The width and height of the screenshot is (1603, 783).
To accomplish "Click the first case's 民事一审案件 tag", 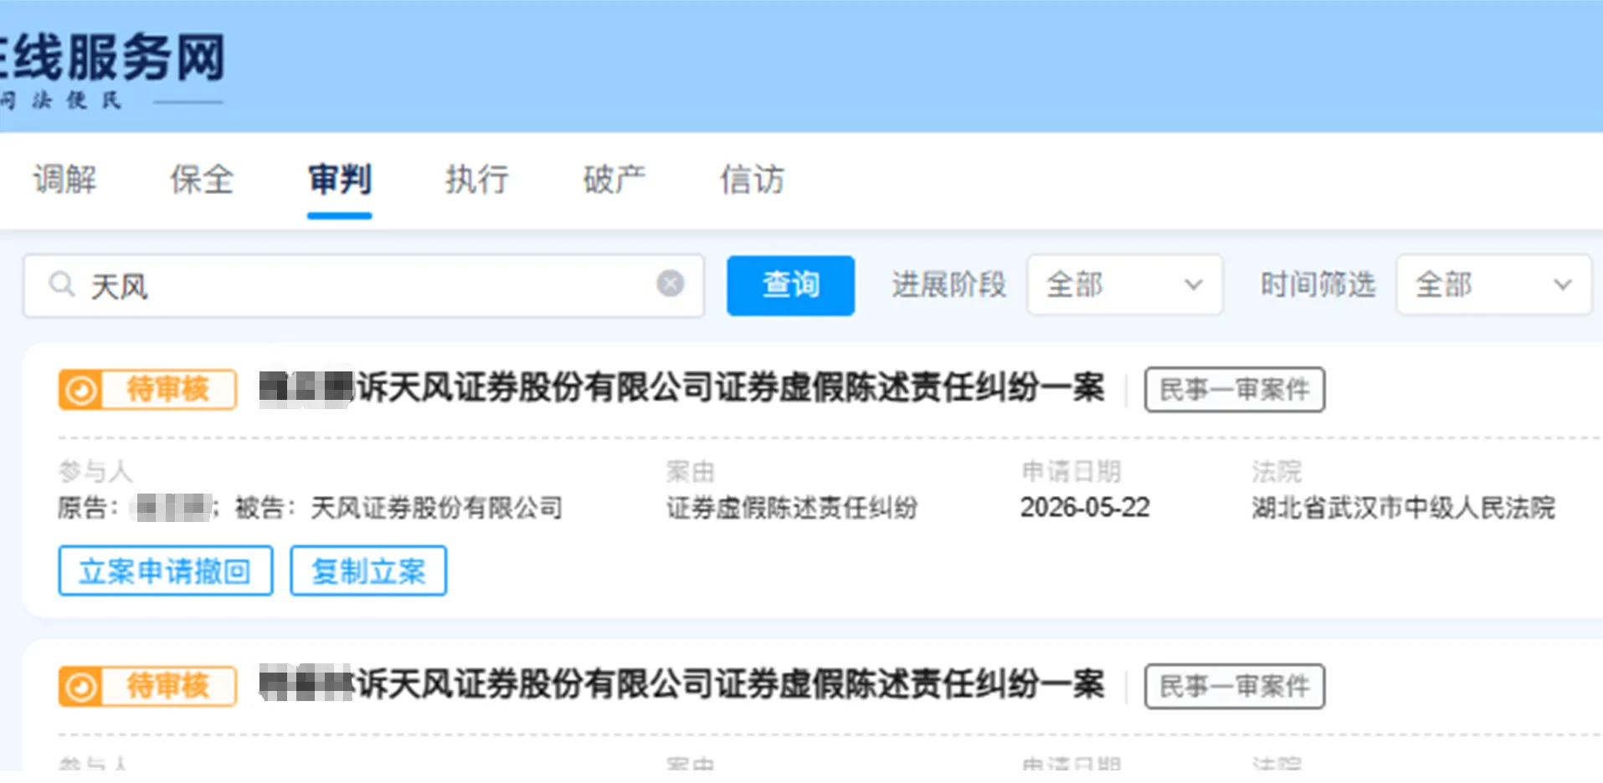I will pos(1235,390).
